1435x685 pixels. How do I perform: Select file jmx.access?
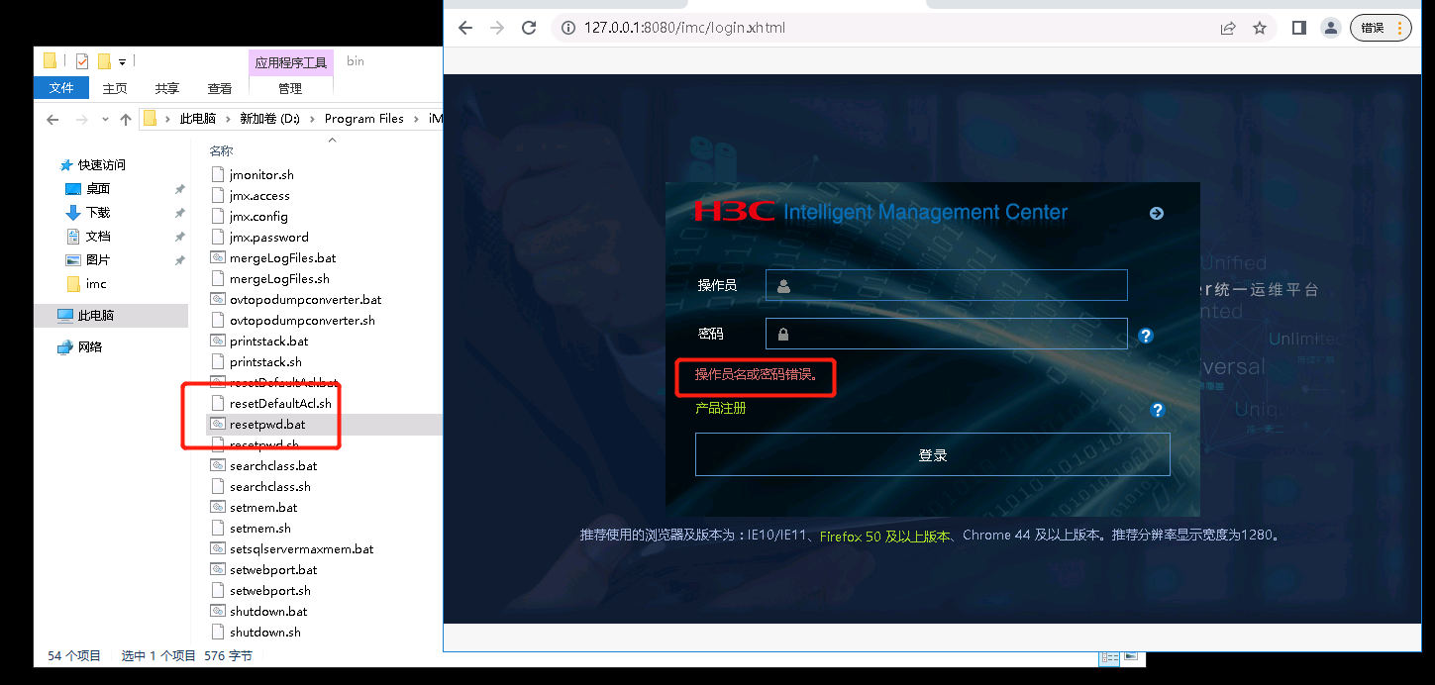[x=259, y=196]
